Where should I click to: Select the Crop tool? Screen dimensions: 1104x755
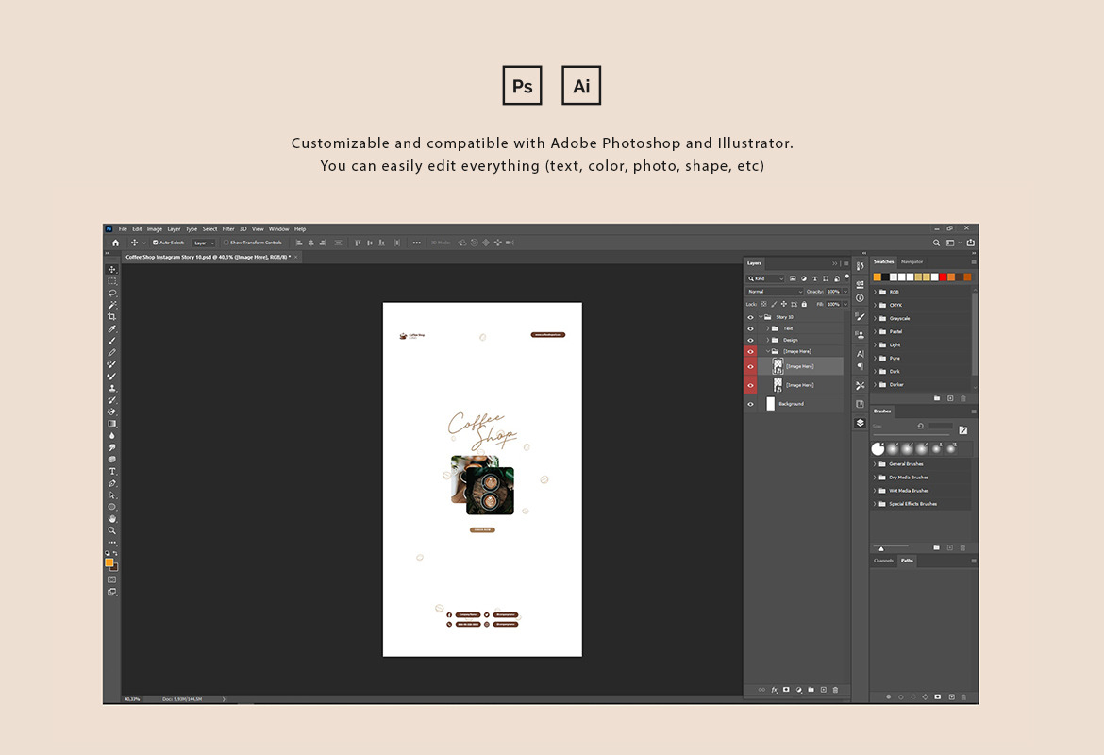coord(112,316)
